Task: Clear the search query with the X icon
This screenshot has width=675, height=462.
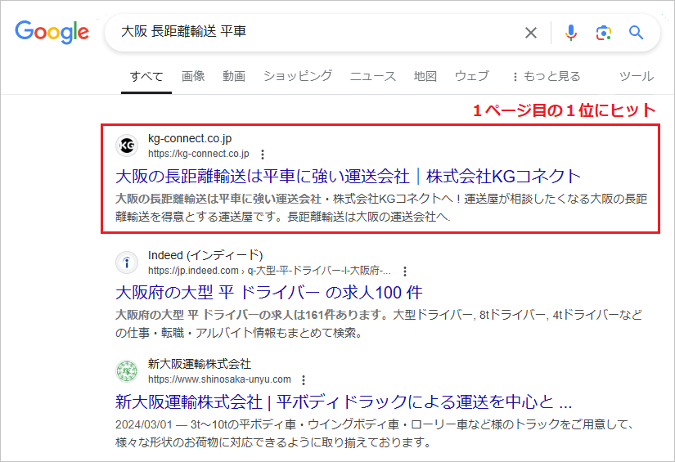Action: [531, 32]
